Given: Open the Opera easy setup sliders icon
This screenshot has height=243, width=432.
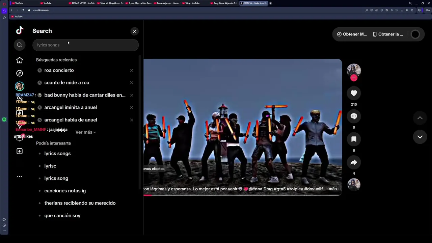Looking at the screenshot, I should 407,10.
